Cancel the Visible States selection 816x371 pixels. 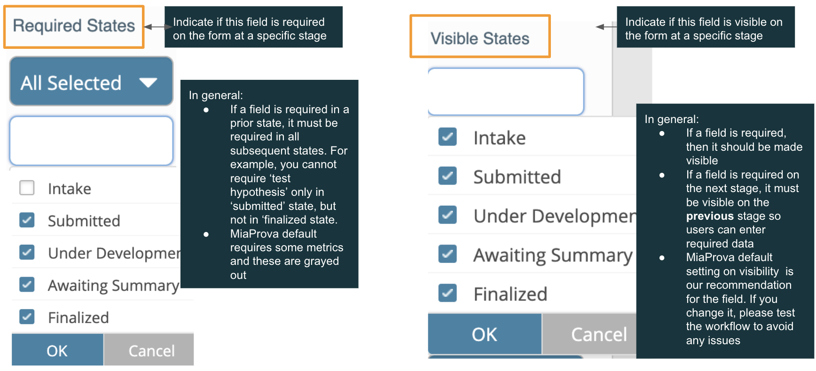[590, 334]
